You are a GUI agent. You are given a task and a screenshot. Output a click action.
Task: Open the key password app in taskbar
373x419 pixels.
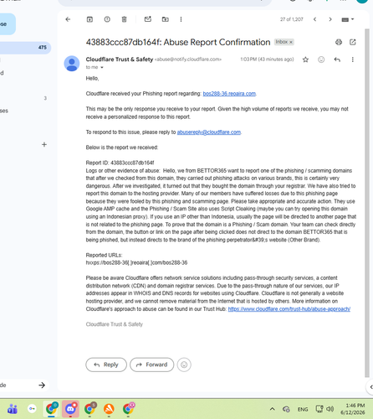[32, 409]
